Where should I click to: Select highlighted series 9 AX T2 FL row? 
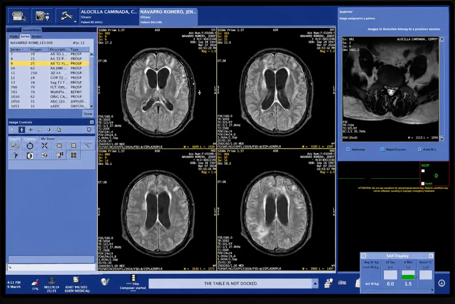click(x=49, y=63)
